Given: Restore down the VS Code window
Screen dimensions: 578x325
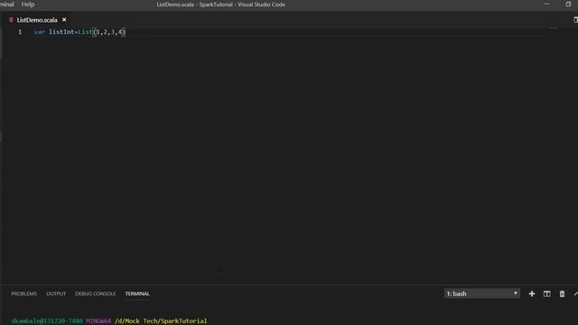Looking at the screenshot, I should pyautogui.click(x=568, y=5).
